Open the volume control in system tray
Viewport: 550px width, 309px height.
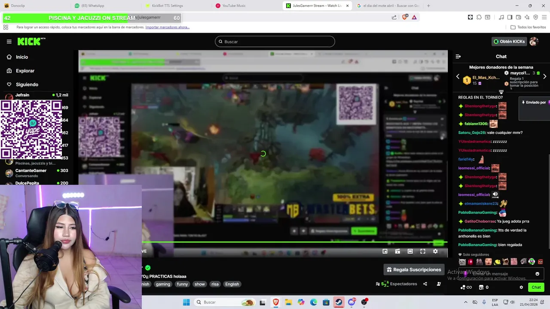click(x=512, y=302)
